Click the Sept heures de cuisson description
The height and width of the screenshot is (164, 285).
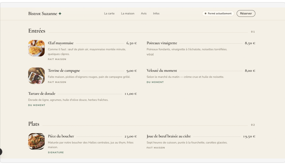click(187, 142)
